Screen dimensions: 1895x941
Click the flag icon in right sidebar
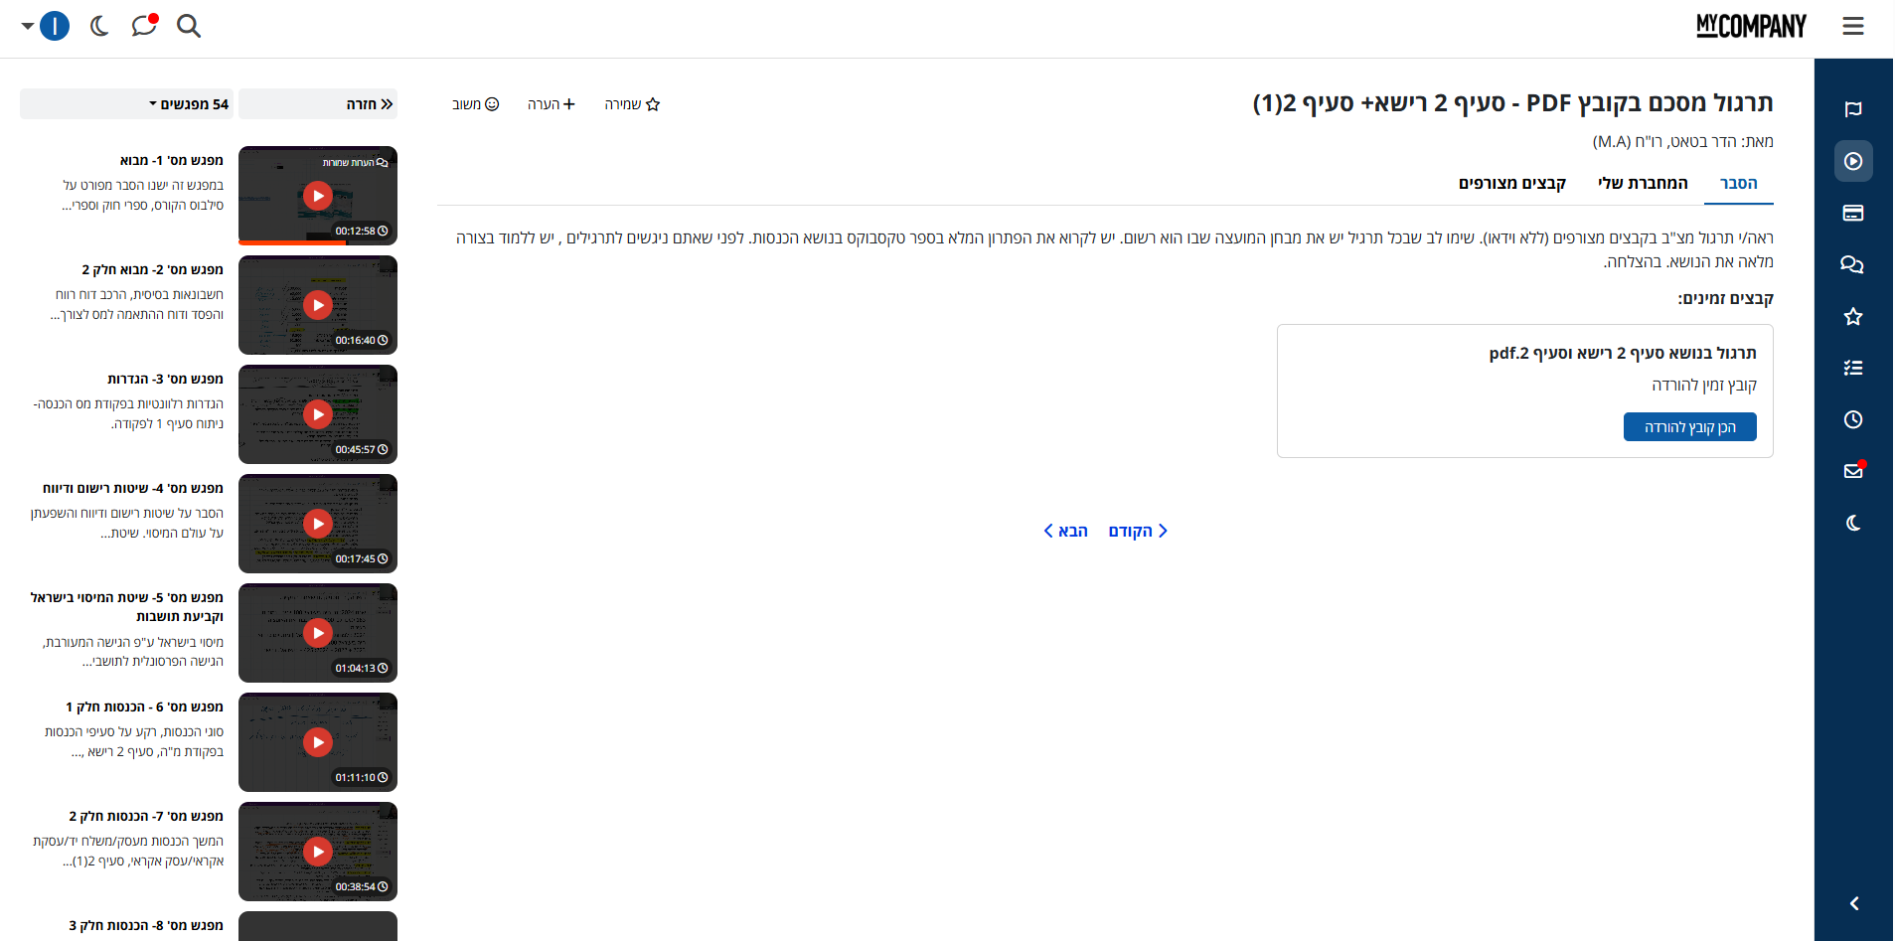[x=1852, y=109]
